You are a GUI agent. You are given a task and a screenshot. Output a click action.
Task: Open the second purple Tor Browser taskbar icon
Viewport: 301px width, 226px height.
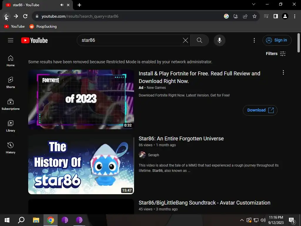coord(79,220)
